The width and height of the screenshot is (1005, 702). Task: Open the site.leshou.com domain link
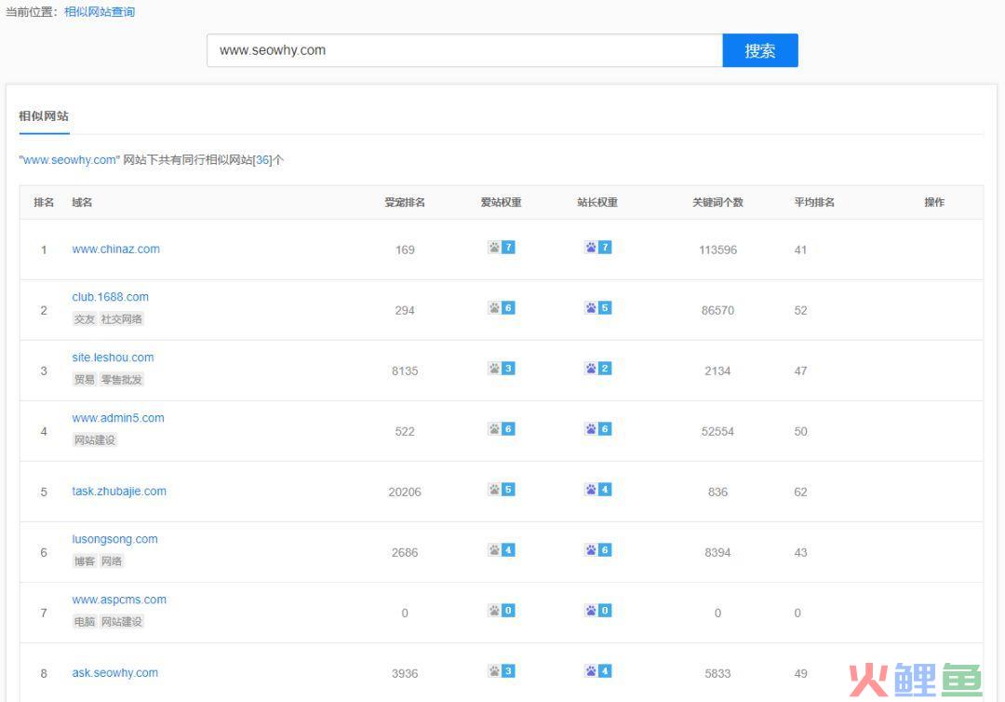tap(113, 358)
